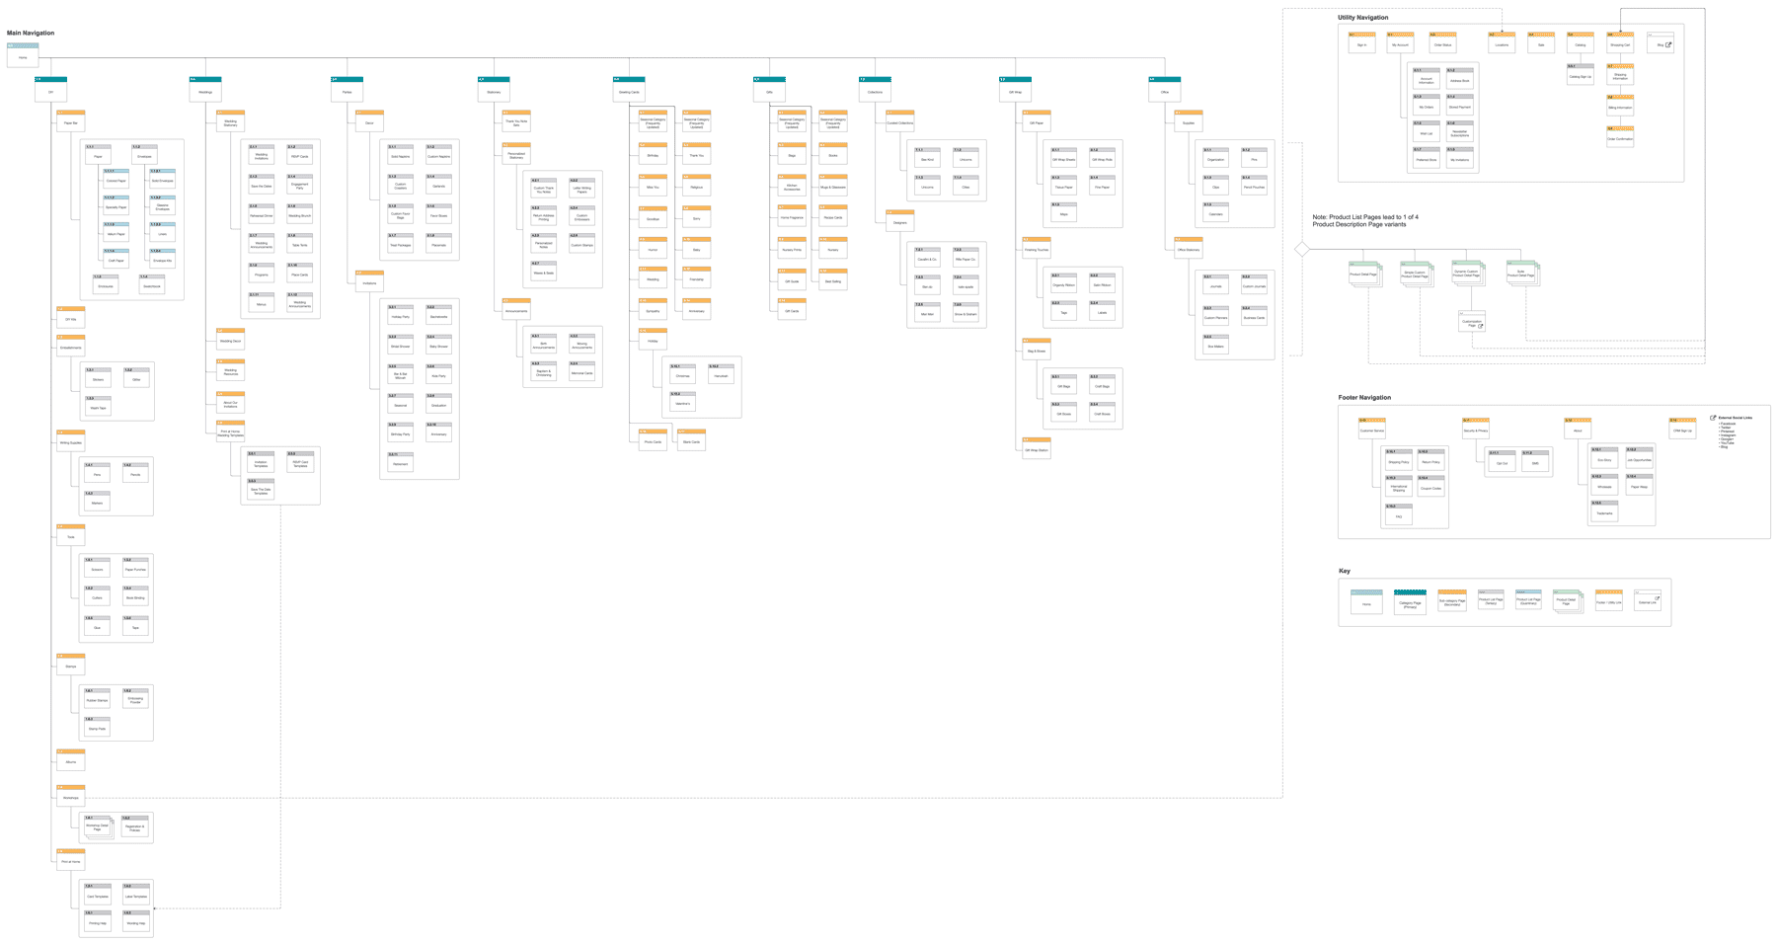Click the Photo Cards node
The image size is (1777, 943).
point(653,440)
